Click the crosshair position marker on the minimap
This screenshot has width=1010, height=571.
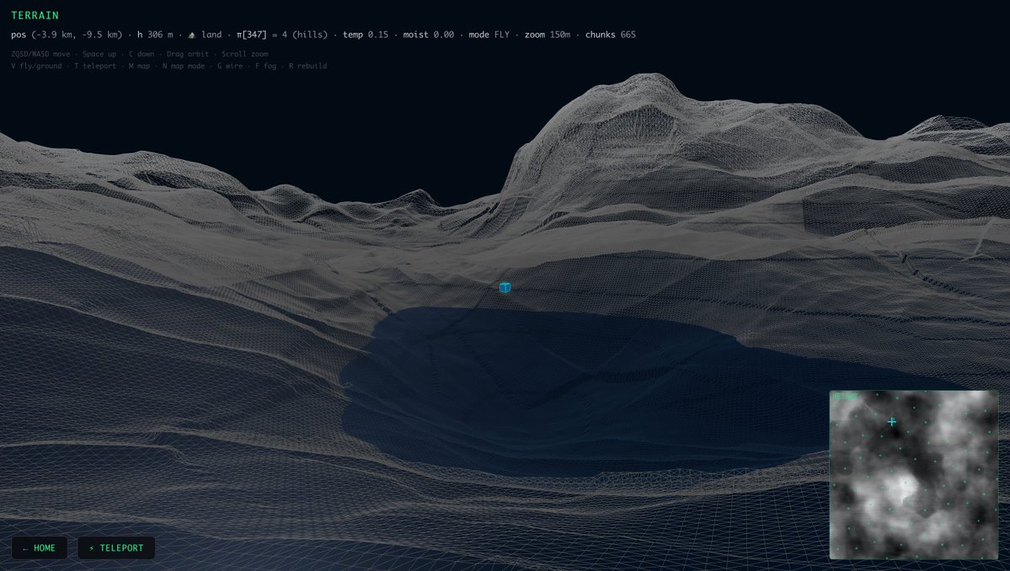coord(890,422)
